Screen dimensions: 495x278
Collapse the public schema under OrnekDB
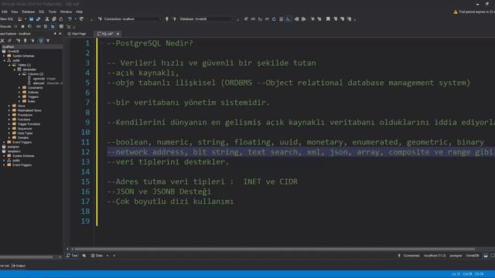coord(5,60)
